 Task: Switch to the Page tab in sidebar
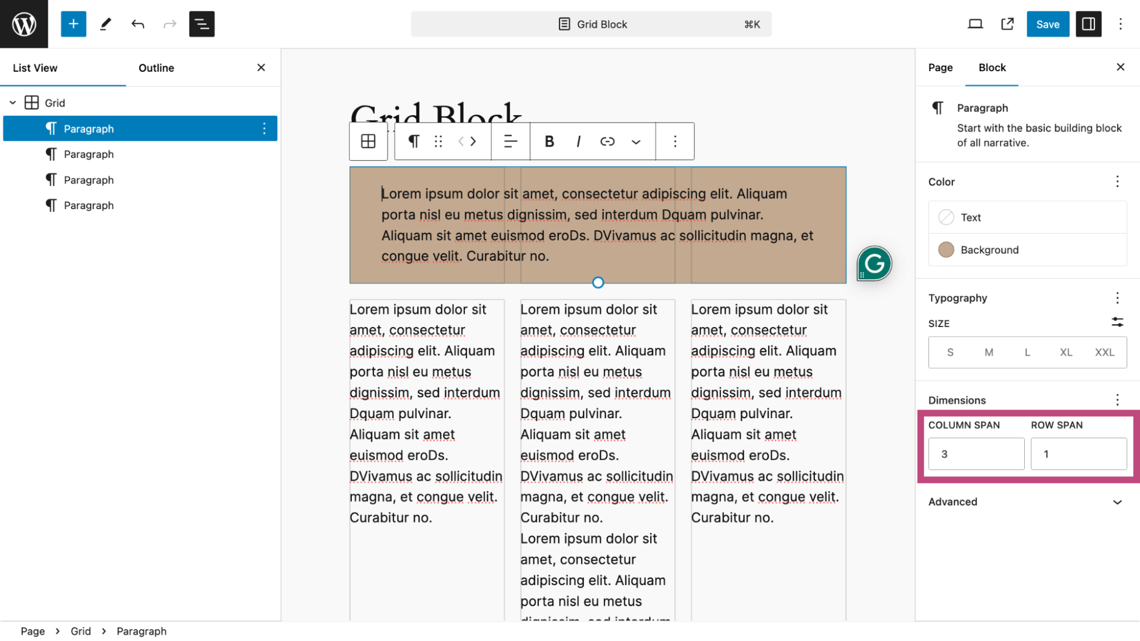(x=940, y=67)
